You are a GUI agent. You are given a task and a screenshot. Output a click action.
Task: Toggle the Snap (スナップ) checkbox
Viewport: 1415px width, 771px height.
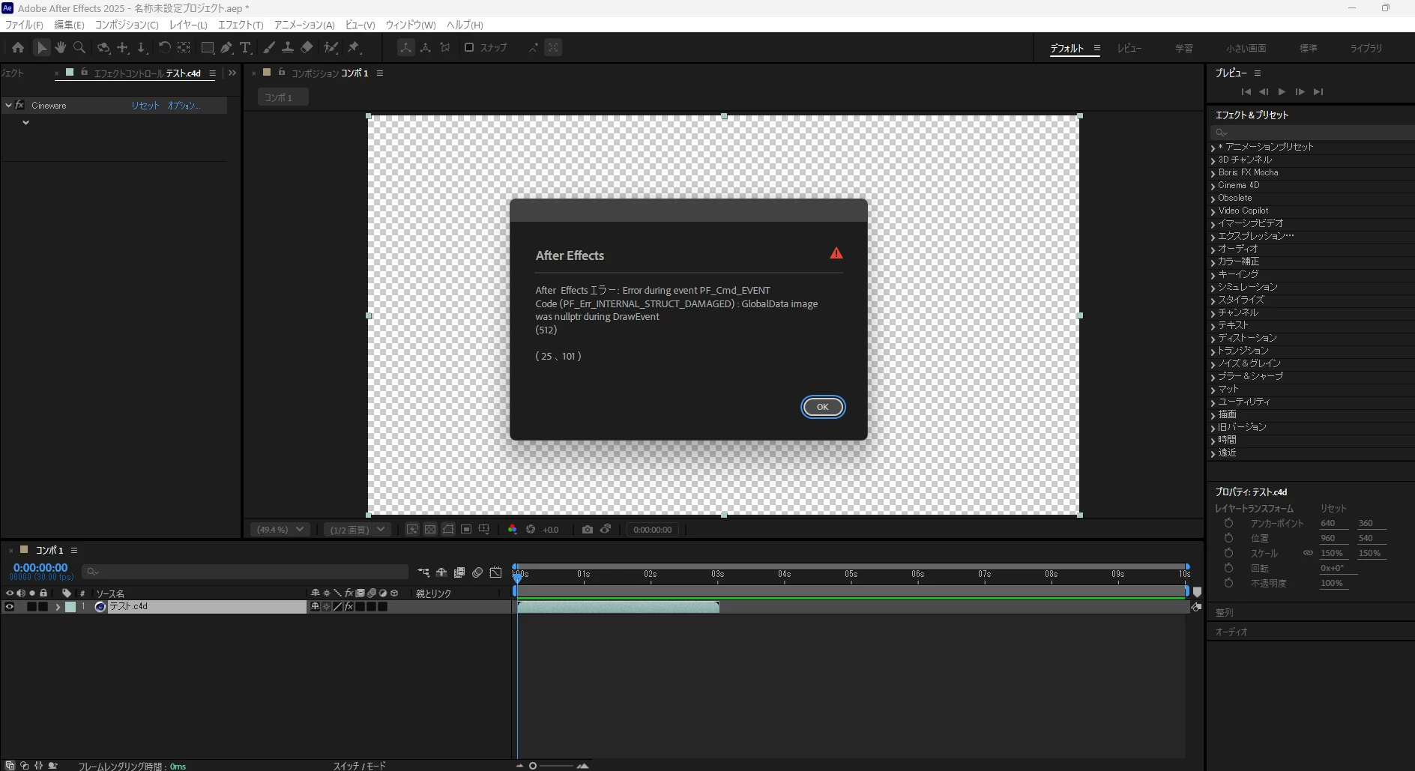click(469, 47)
